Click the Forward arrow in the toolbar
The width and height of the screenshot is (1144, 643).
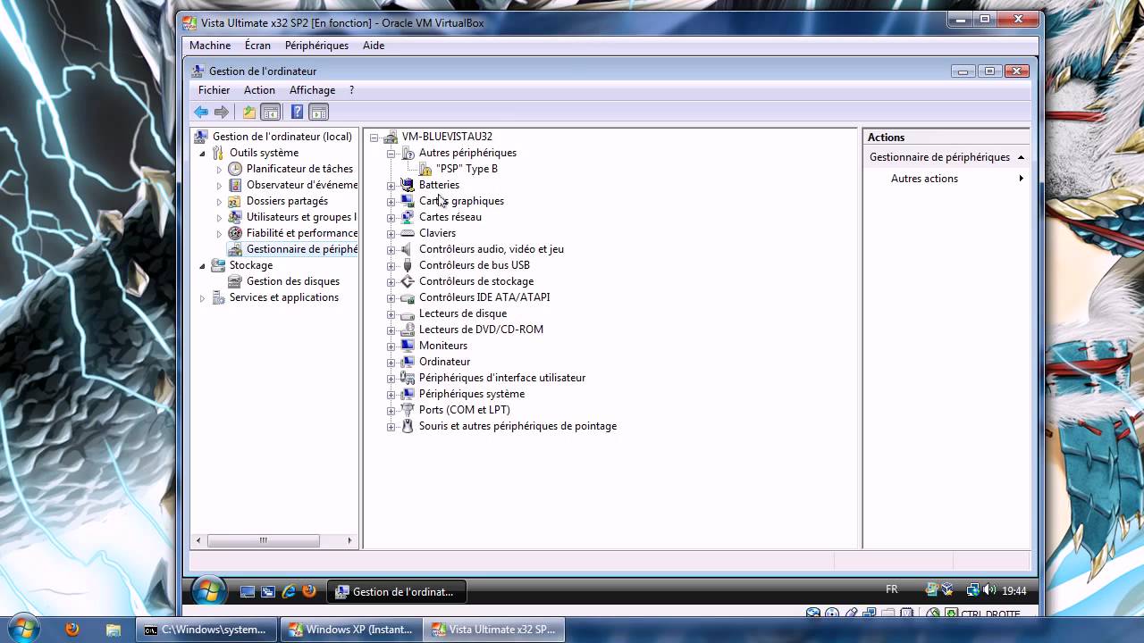click(222, 112)
